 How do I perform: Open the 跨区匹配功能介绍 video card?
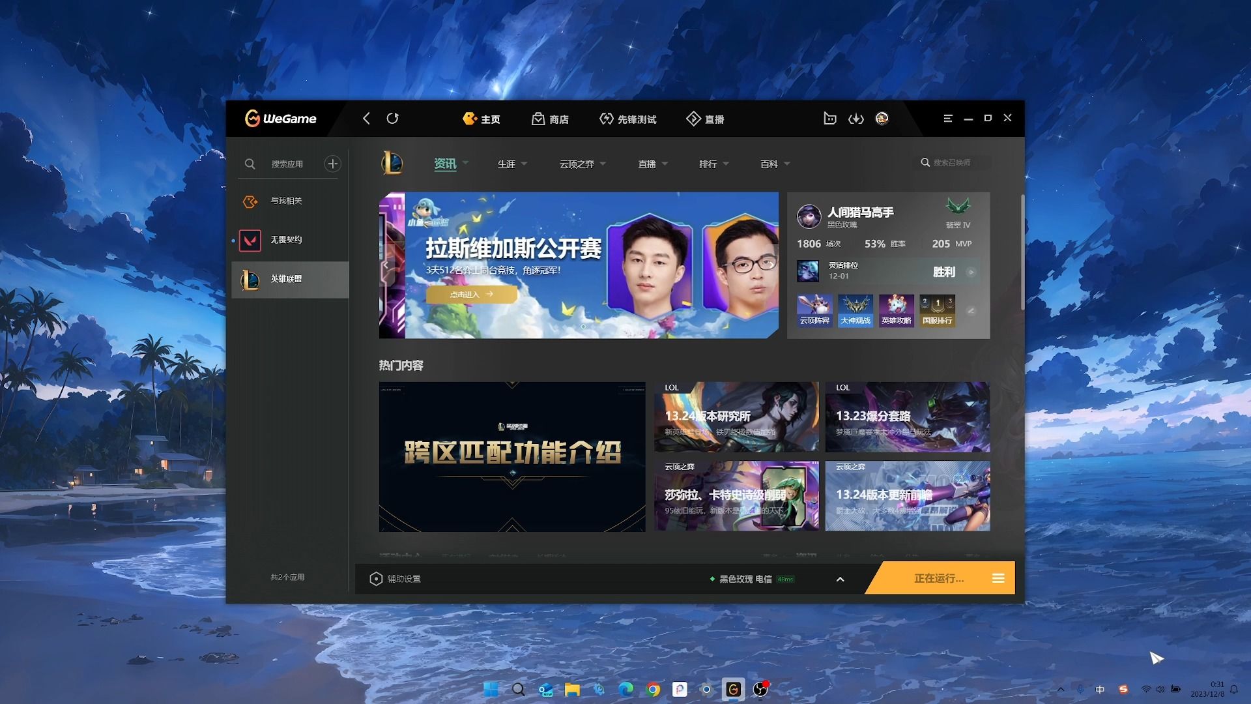(x=512, y=457)
